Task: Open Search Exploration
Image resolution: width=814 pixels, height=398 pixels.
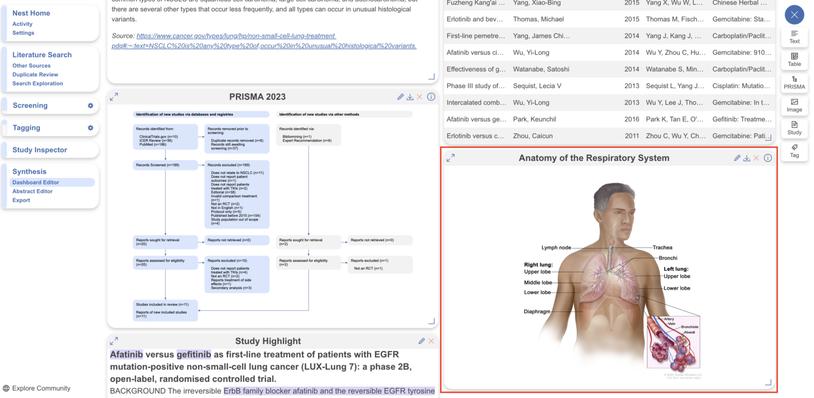Action: click(38, 84)
